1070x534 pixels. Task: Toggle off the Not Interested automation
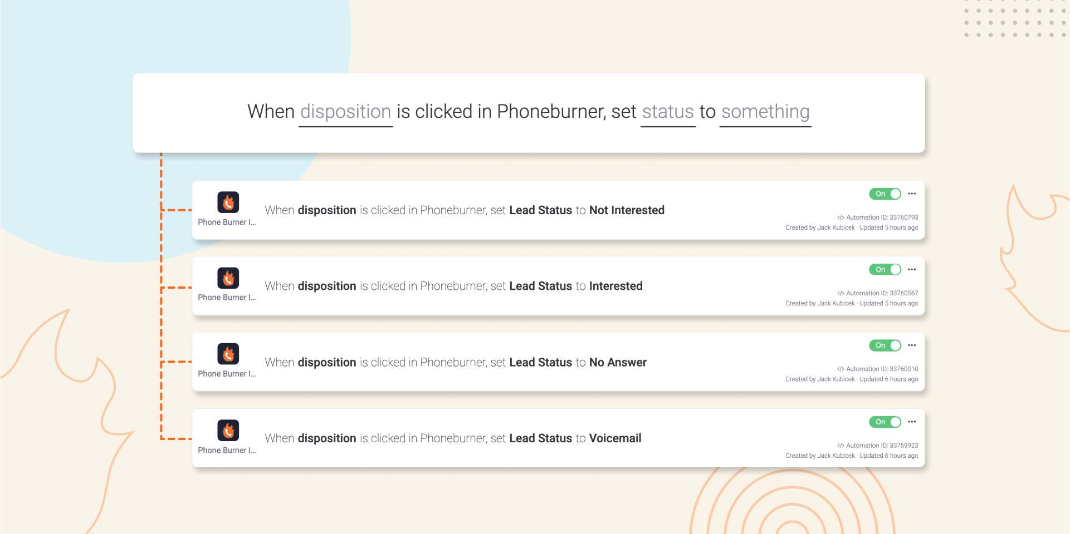click(x=885, y=194)
